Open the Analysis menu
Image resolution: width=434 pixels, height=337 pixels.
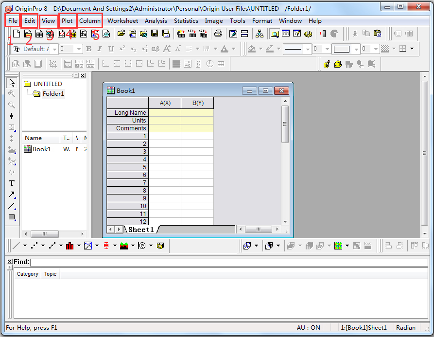click(x=156, y=21)
